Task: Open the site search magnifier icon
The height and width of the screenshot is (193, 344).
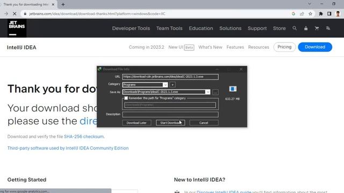Action: pos(295,28)
